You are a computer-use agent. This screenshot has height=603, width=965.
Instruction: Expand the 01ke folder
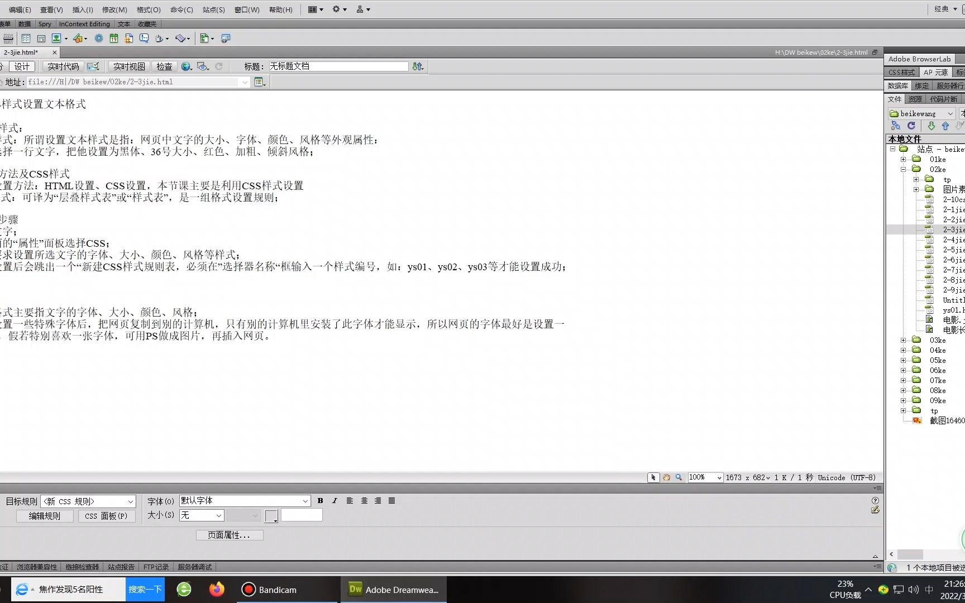click(904, 160)
